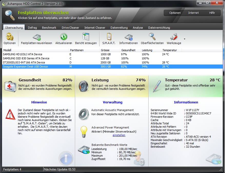This screenshot has width=225, height=173.
Task: Switch to the Dateivernichtung tab
Action: tap(159, 28)
